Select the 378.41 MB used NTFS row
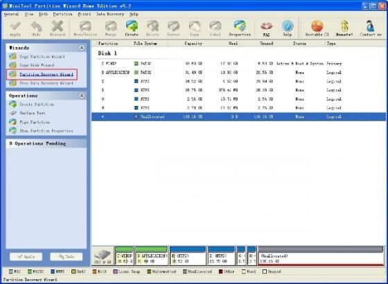 click(x=238, y=90)
